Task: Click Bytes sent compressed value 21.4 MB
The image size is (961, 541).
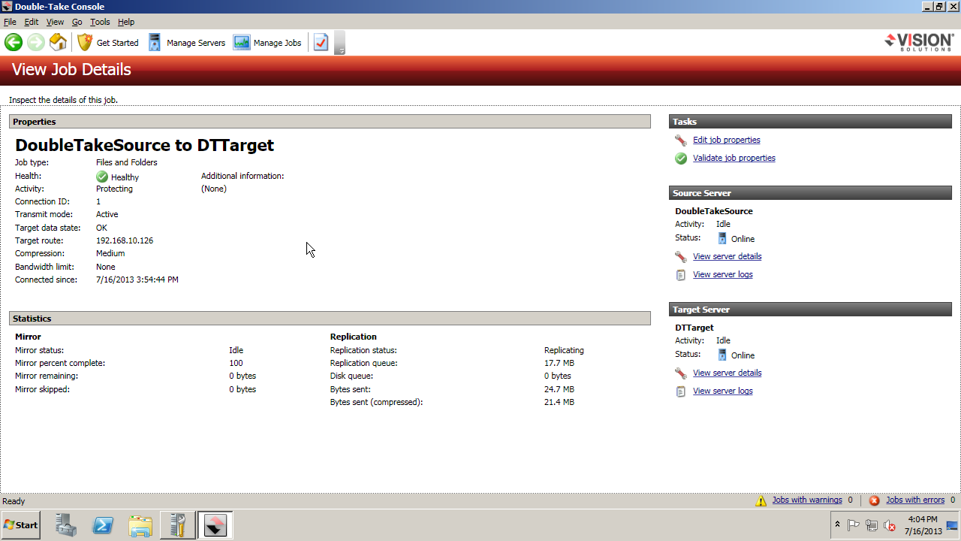Action: pyautogui.click(x=559, y=402)
